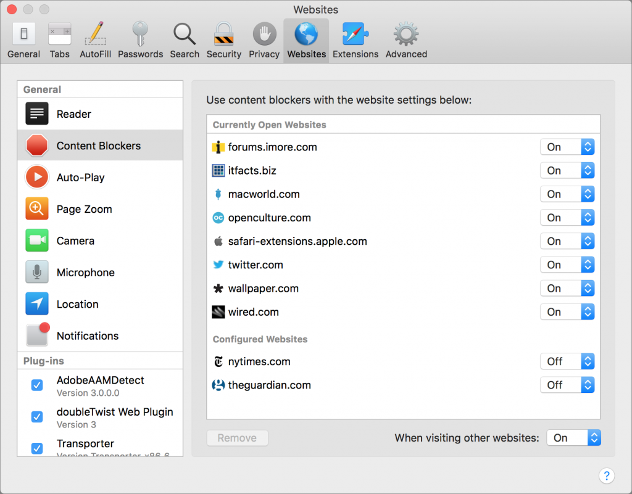The height and width of the screenshot is (494, 632).
Task: Open content blocker dropdown for safari-extensions.apple.com
Action: (x=567, y=241)
